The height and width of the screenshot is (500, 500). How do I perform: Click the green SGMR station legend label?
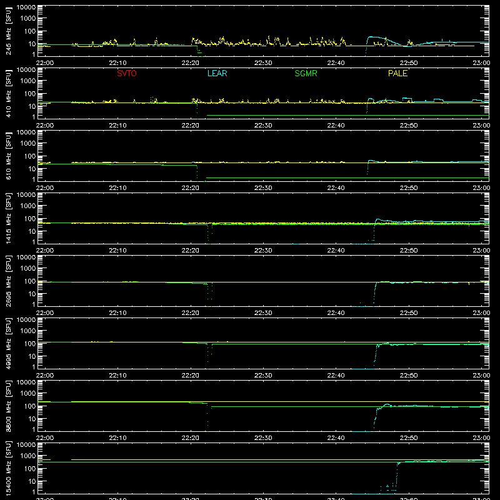(x=306, y=73)
